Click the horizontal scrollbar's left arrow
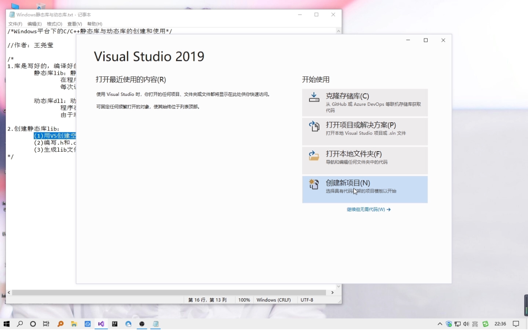The height and width of the screenshot is (330, 528). coord(9,292)
